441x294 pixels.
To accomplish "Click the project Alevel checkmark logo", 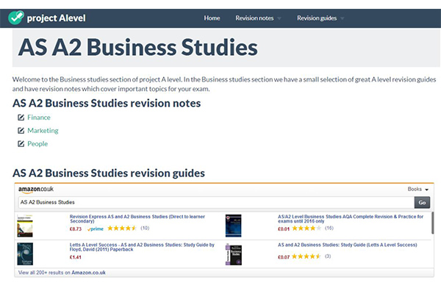I will [x=16, y=18].
